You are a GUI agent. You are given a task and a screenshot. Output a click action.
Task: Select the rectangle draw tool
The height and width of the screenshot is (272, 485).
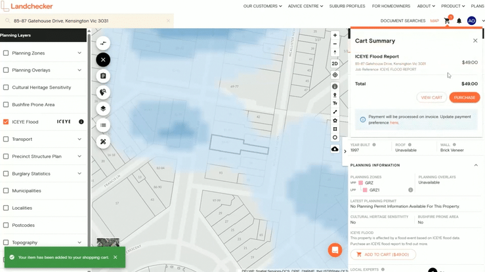[335, 129]
